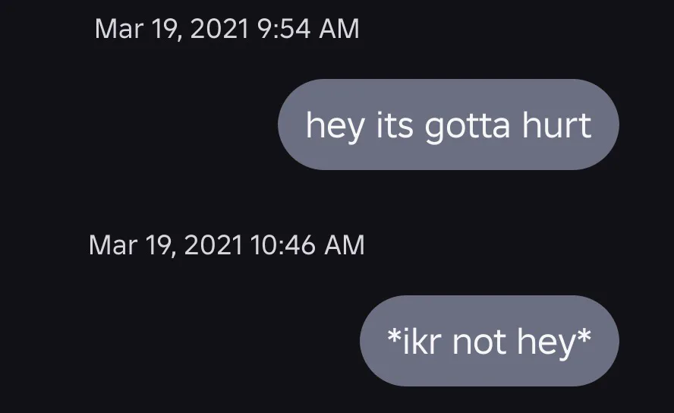This screenshot has width=674, height=413.
Task: Click the word "hurt" in the first message
Action: (556, 125)
